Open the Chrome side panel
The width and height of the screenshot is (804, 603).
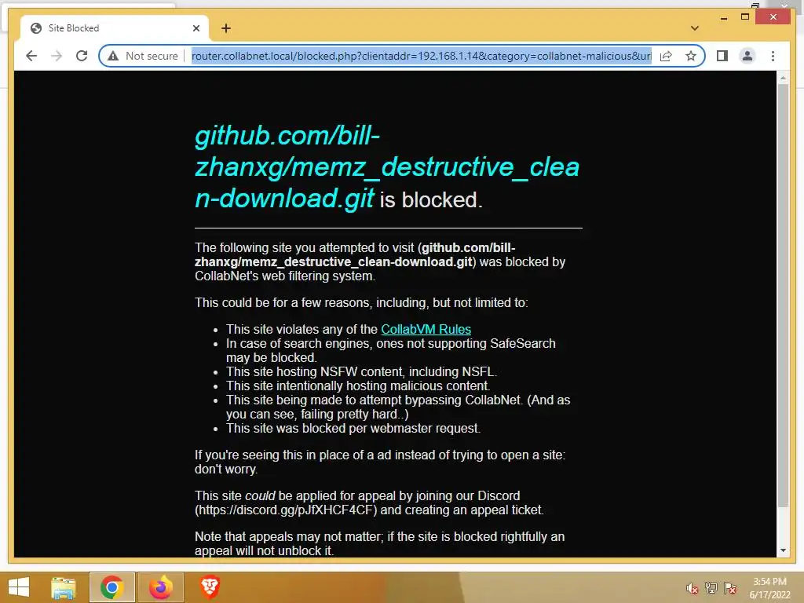click(722, 56)
